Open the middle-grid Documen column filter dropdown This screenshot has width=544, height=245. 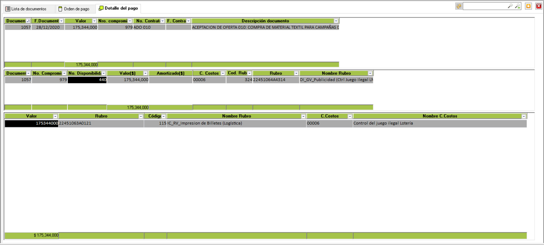pos(28,73)
